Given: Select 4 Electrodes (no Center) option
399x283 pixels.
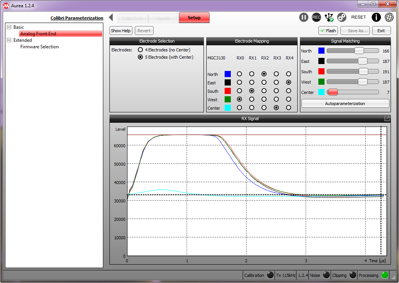Looking at the screenshot, I should pyautogui.click(x=141, y=50).
